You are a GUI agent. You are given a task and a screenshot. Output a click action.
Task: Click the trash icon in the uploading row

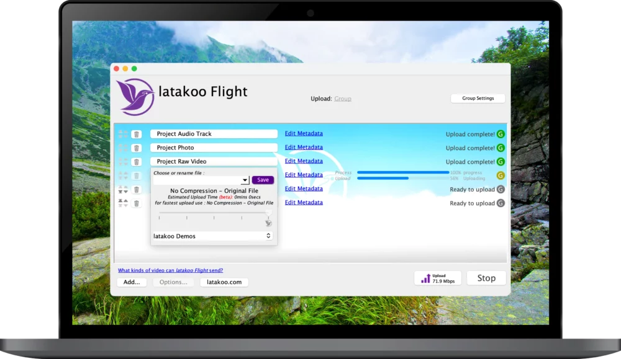(136, 176)
